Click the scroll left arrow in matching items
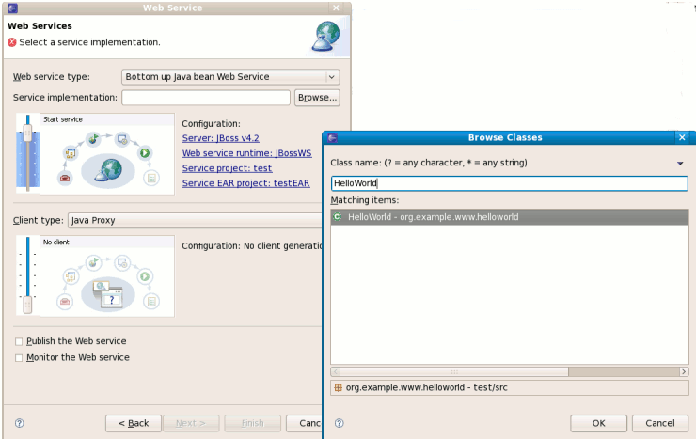696x439 pixels. click(336, 371)
